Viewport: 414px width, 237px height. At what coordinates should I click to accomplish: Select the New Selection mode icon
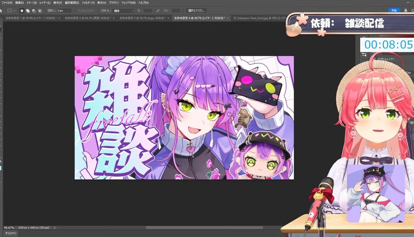[22, 11]
